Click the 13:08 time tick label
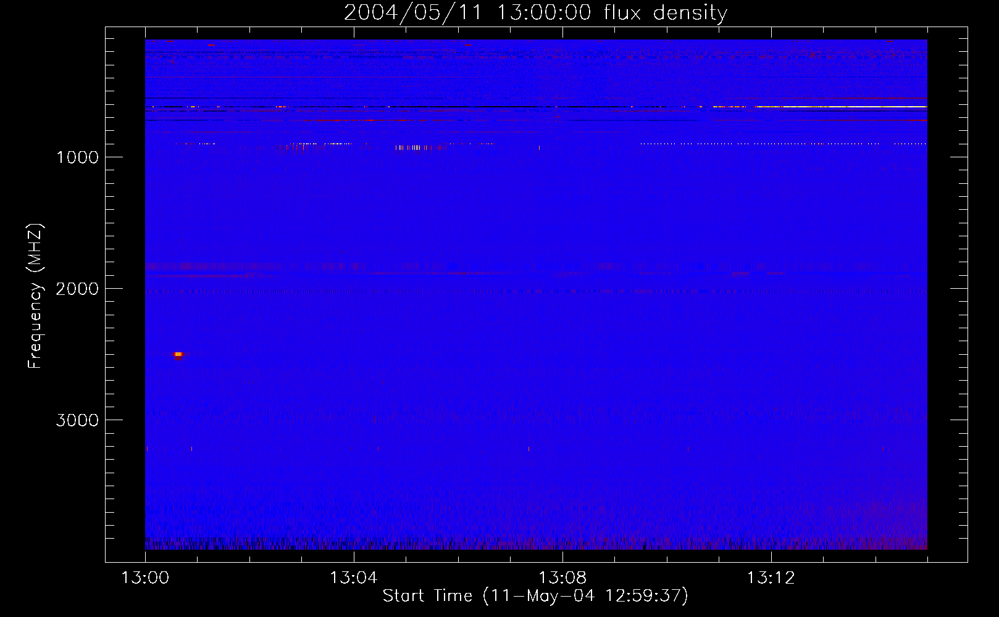The image size is (999, 617). tap(562, 578)
